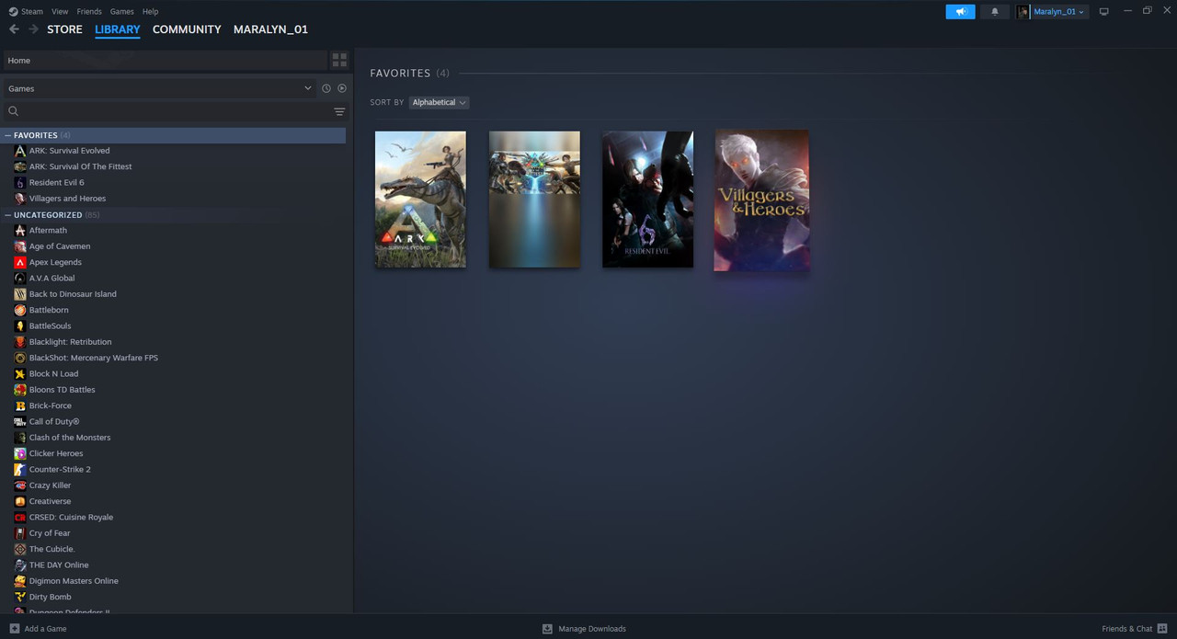1177x639 pixels.
Task: Click the Manage Downloads icon
Action: coord(547,629)
